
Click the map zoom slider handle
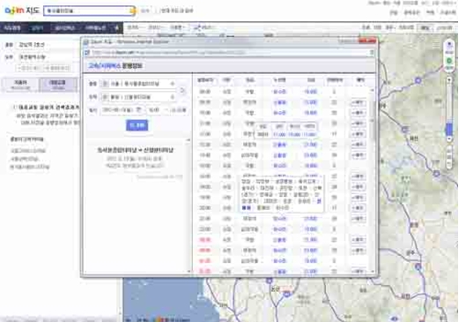449,129
